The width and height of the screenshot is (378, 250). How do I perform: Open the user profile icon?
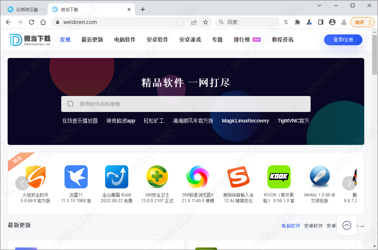332,22
